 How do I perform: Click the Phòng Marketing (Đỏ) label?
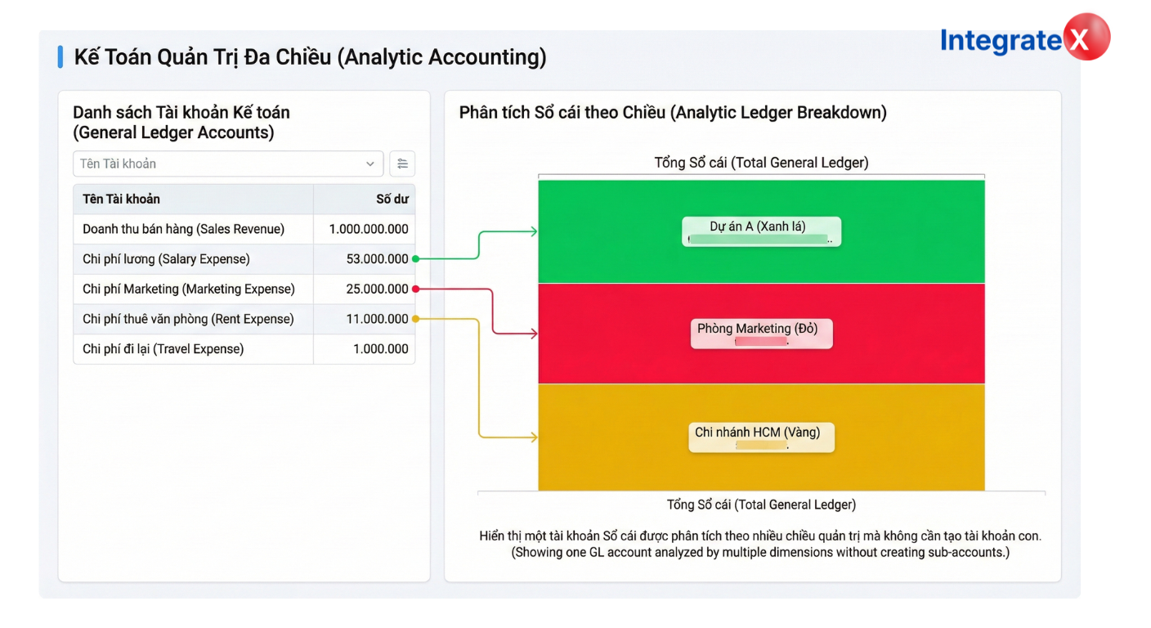pos(761,329)
